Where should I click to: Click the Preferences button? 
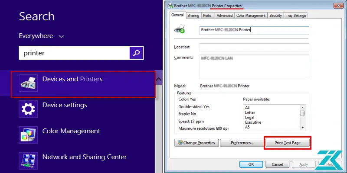click(242, 143)
